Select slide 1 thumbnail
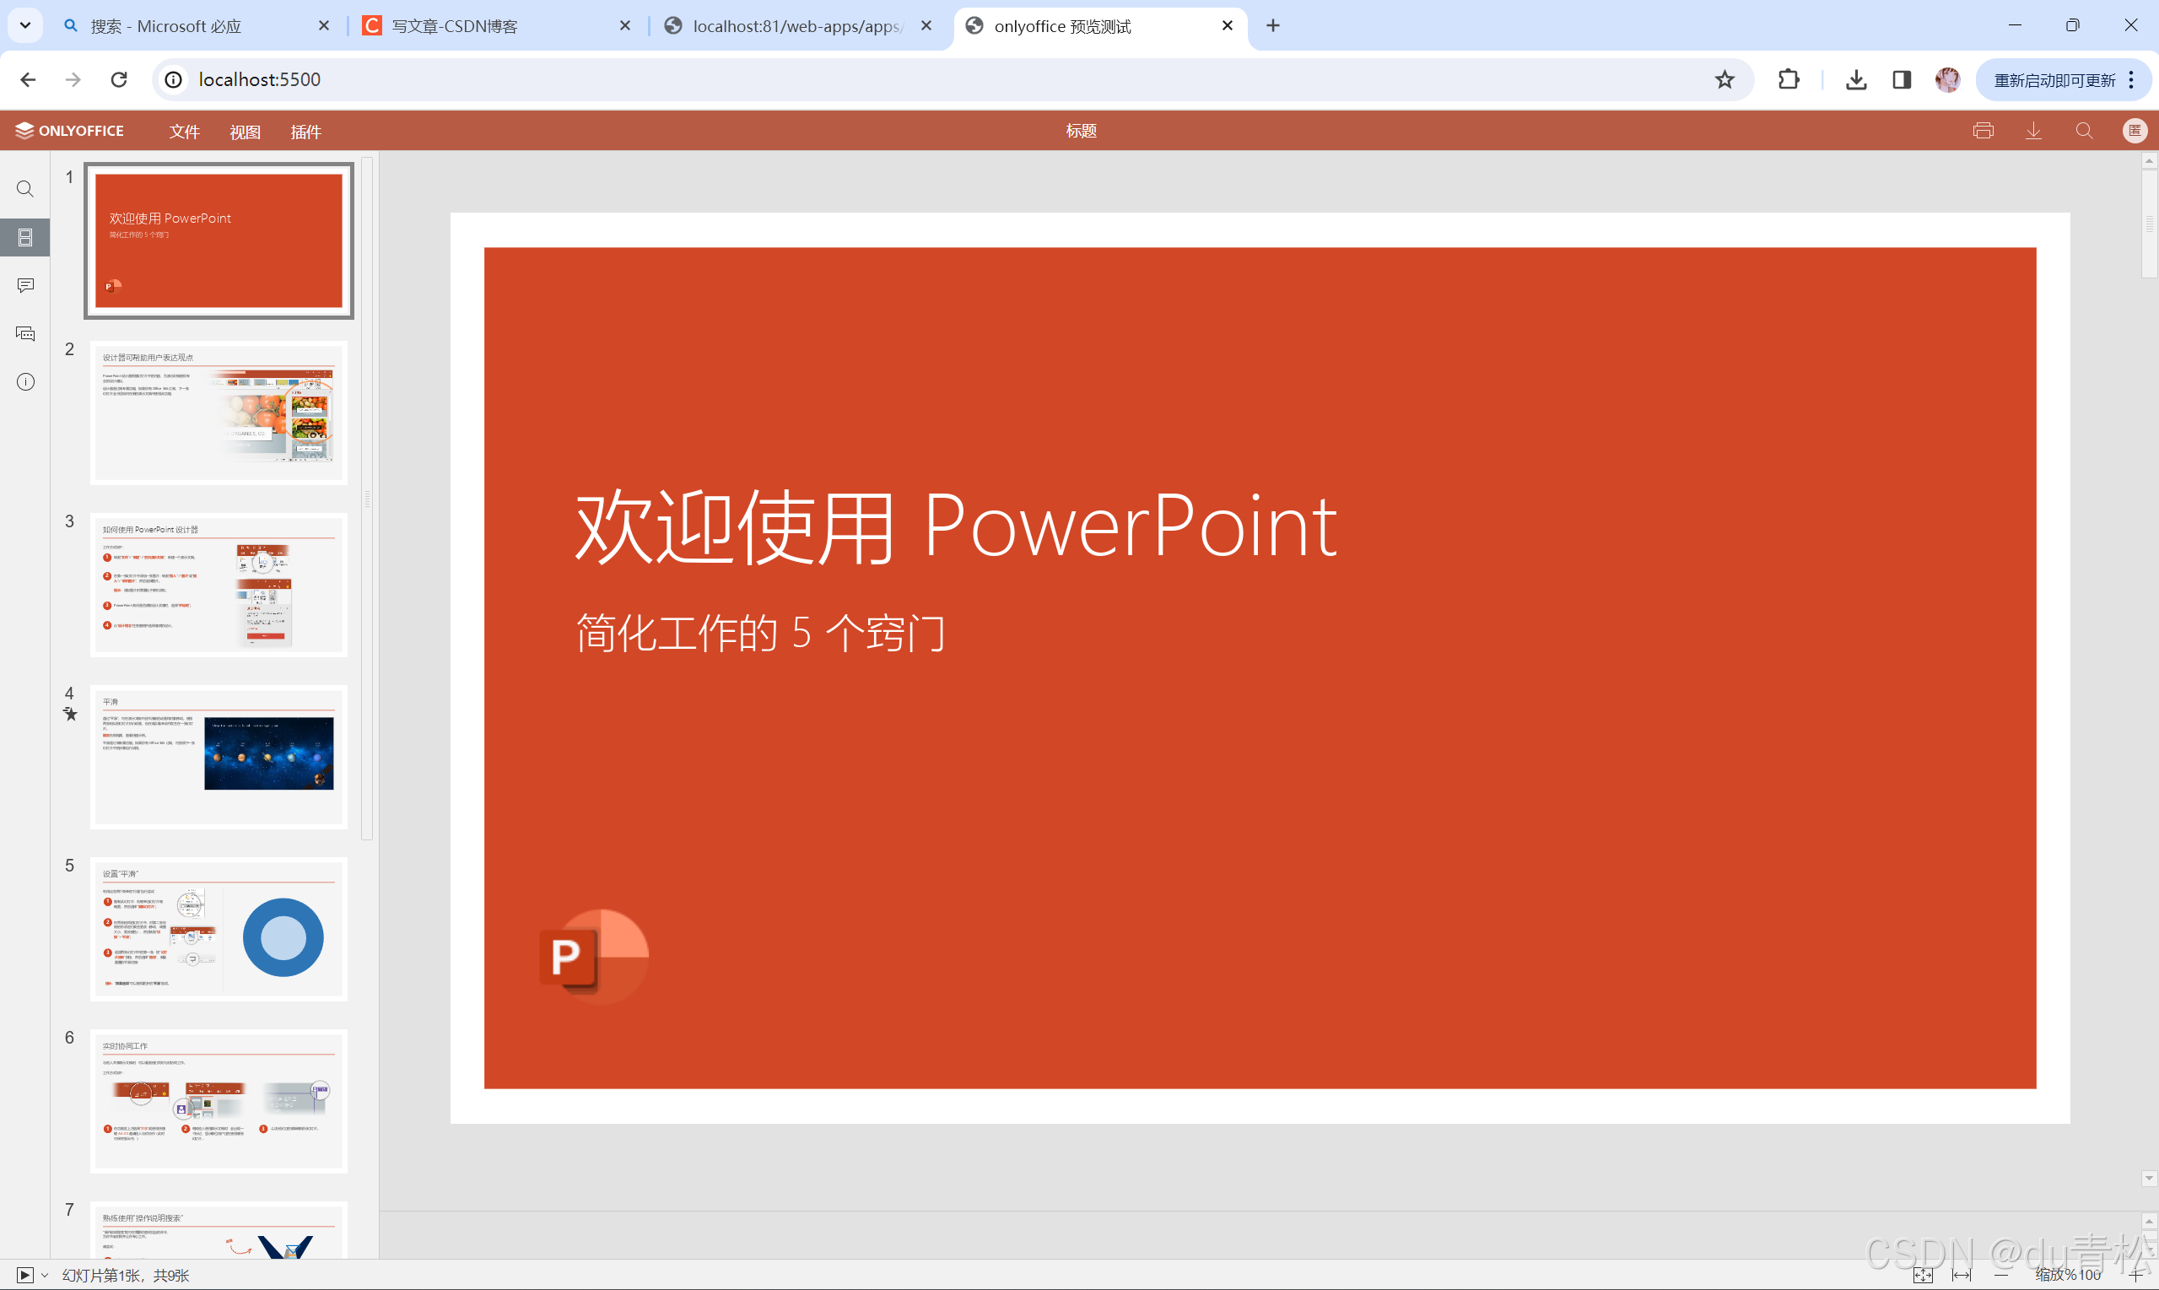This screenshot has width=2159, height=1290. pos(219,240)
